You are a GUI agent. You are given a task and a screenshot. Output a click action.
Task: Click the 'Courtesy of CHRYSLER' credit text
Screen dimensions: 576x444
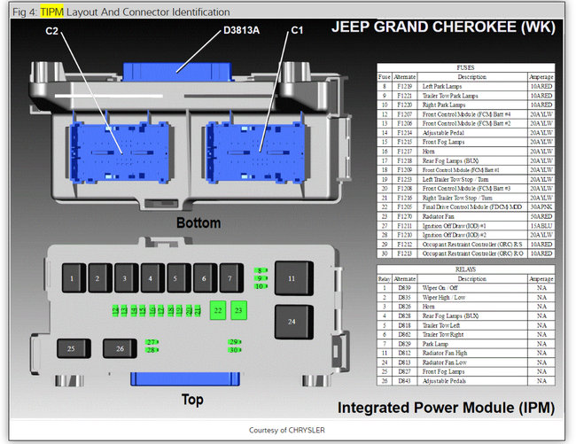(x=287, y=430)
